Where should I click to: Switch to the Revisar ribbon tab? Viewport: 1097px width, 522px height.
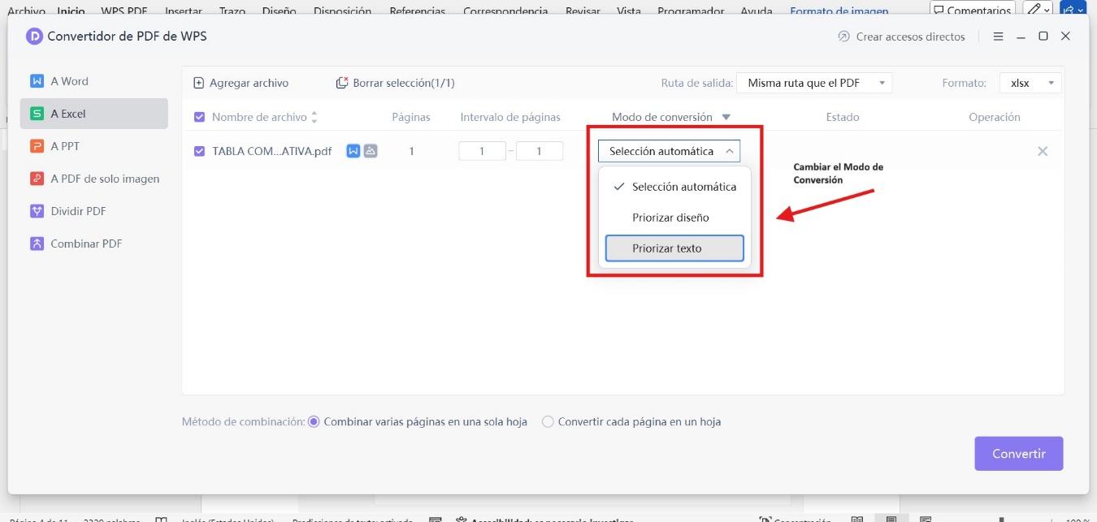[x=583, y=11]
